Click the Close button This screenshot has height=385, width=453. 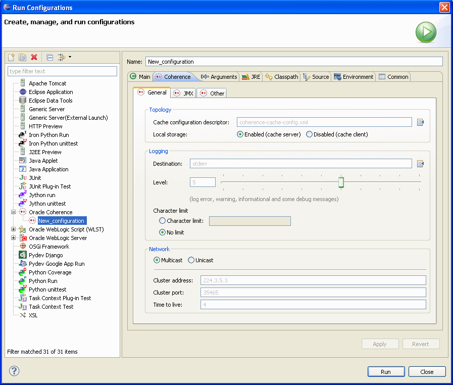point(427,372)
